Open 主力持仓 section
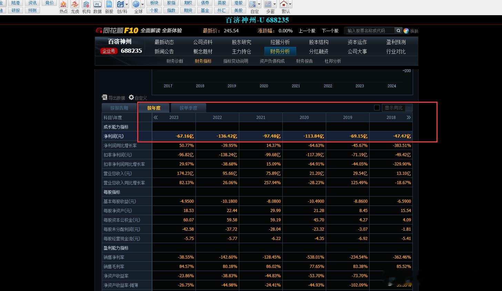 [241, 51]
